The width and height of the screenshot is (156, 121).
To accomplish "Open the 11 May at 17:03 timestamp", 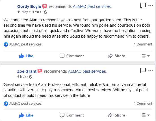I will 29,12.
